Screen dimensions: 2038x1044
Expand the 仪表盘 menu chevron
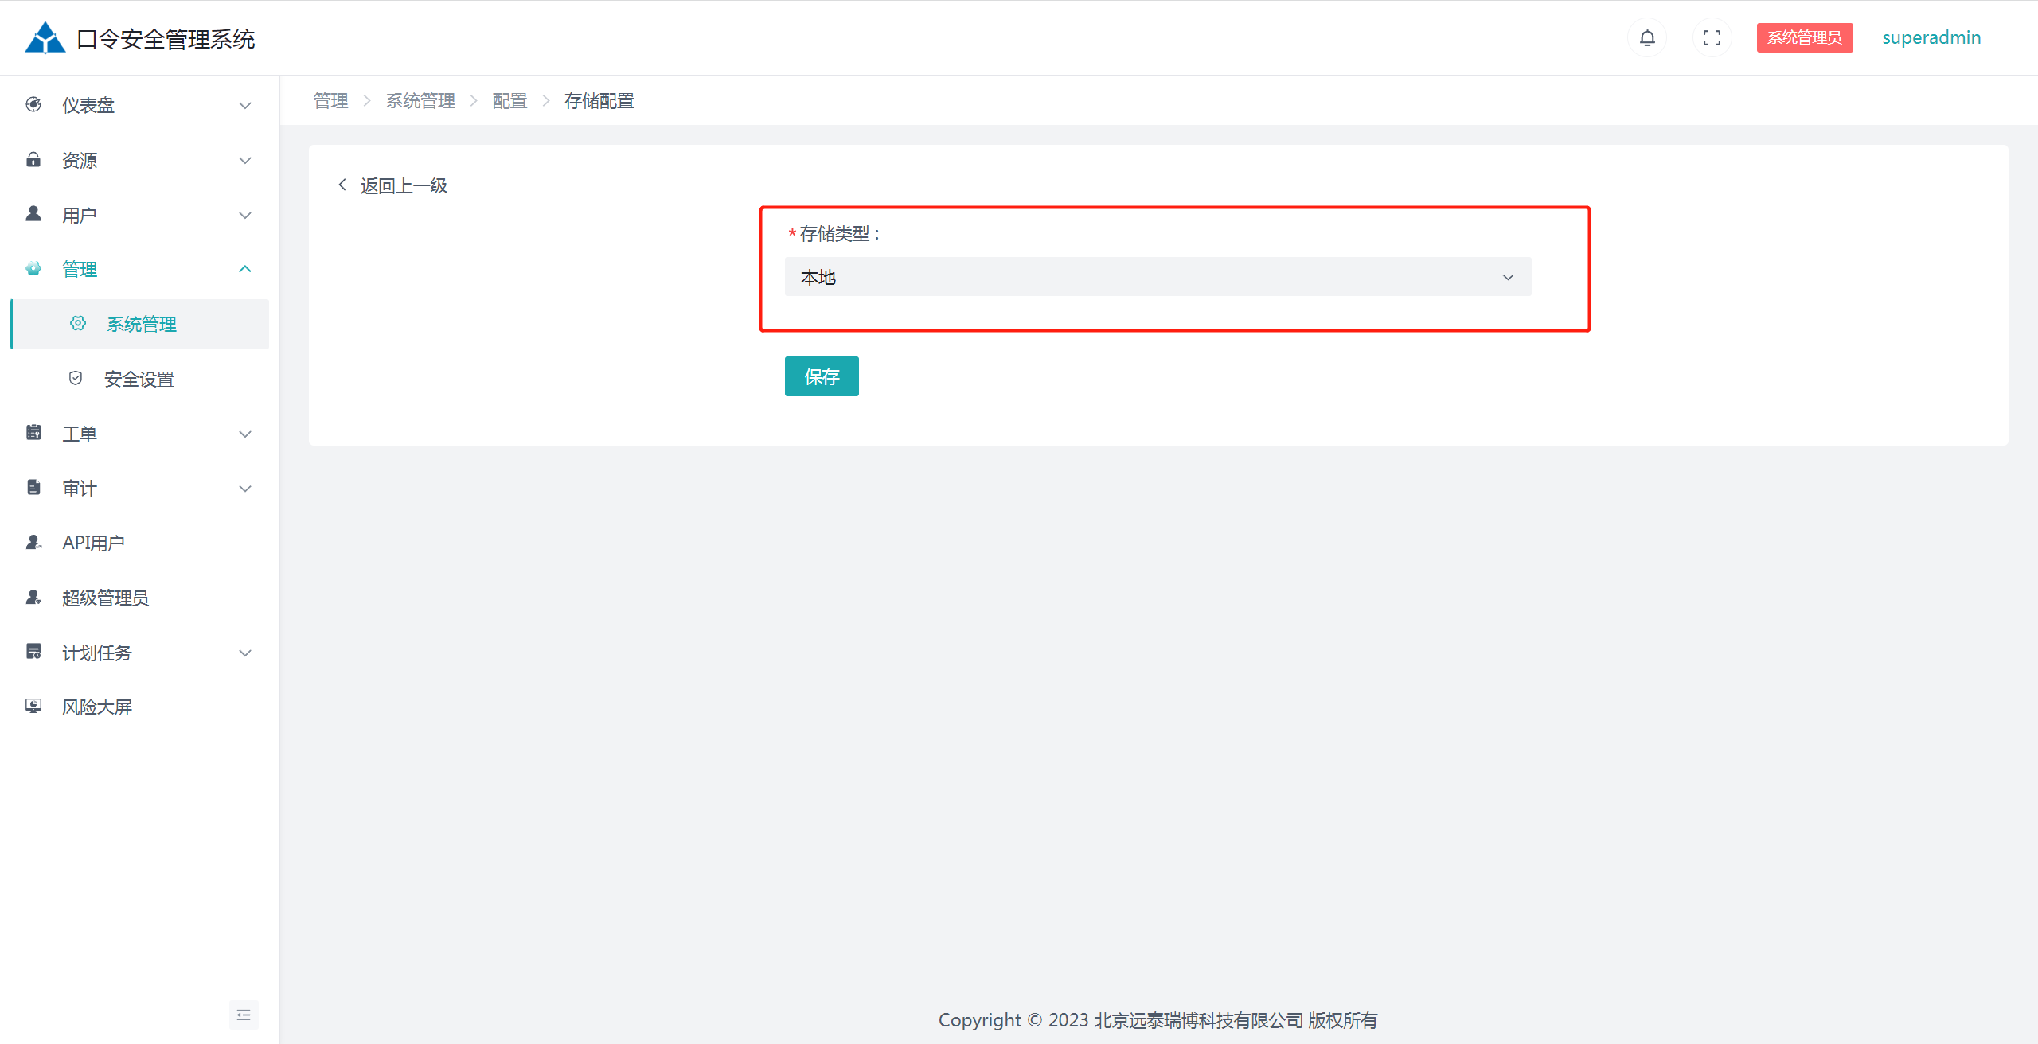(245, 105)
